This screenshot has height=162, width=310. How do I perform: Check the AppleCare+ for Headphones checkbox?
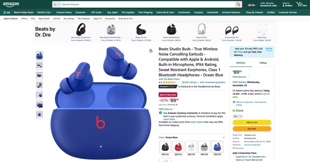234,157
